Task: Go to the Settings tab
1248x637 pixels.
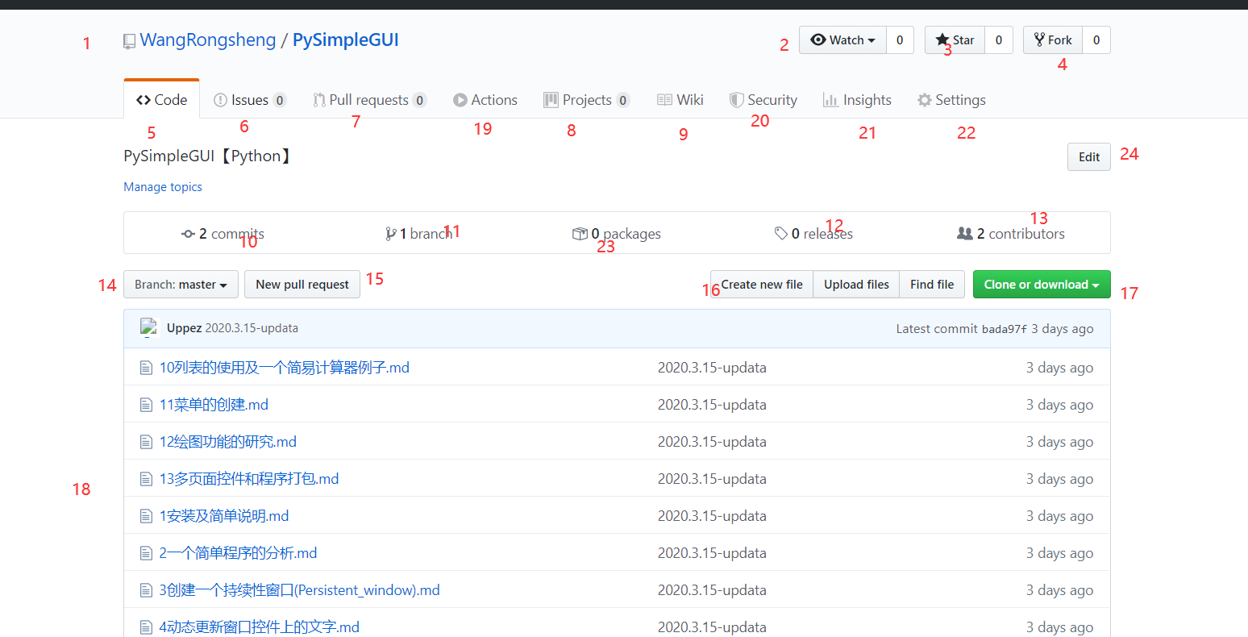Action: point(951,100)
